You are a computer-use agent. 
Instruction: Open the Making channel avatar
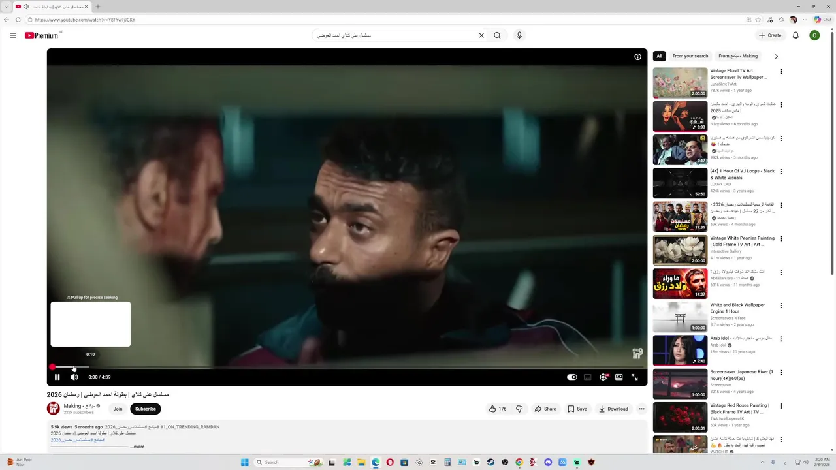point(54,409)
